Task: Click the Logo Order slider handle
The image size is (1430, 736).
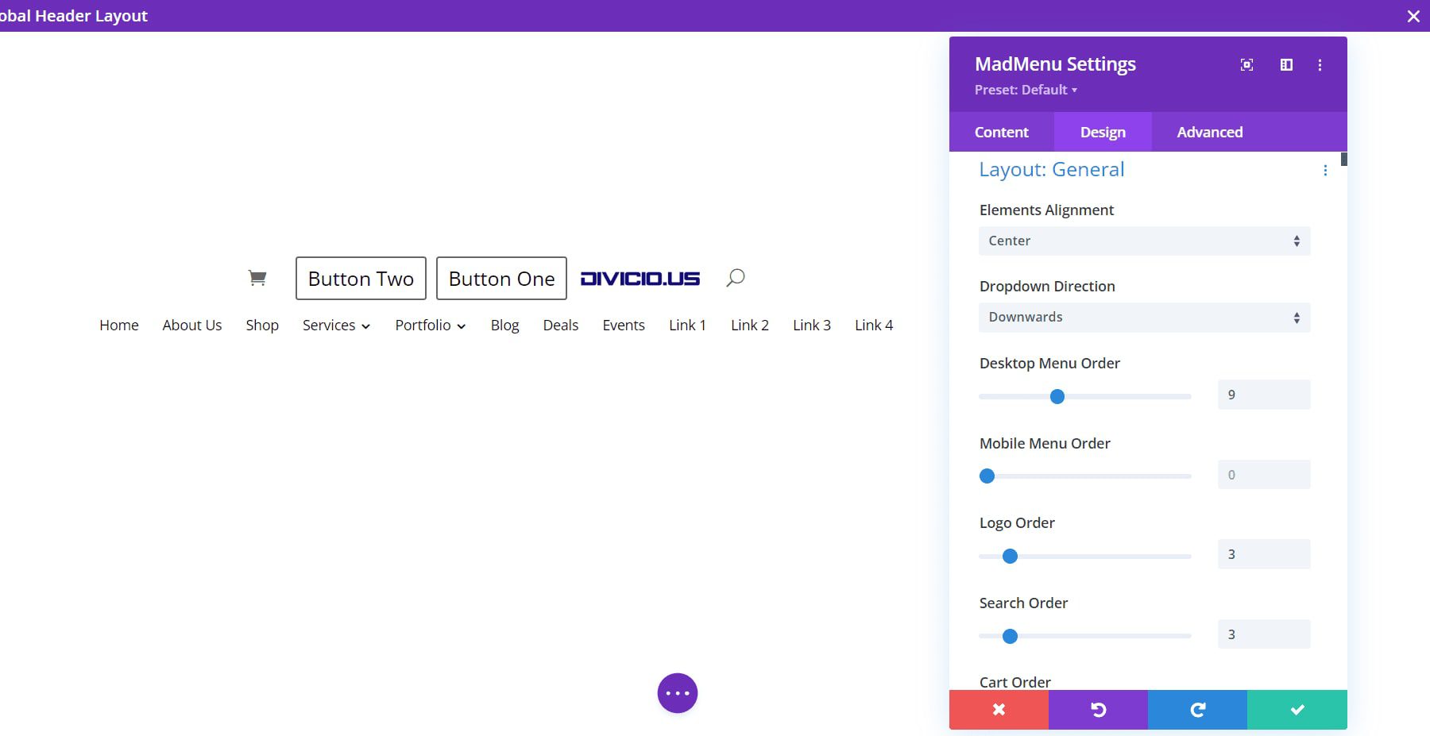Action: tap(1011, 557)
